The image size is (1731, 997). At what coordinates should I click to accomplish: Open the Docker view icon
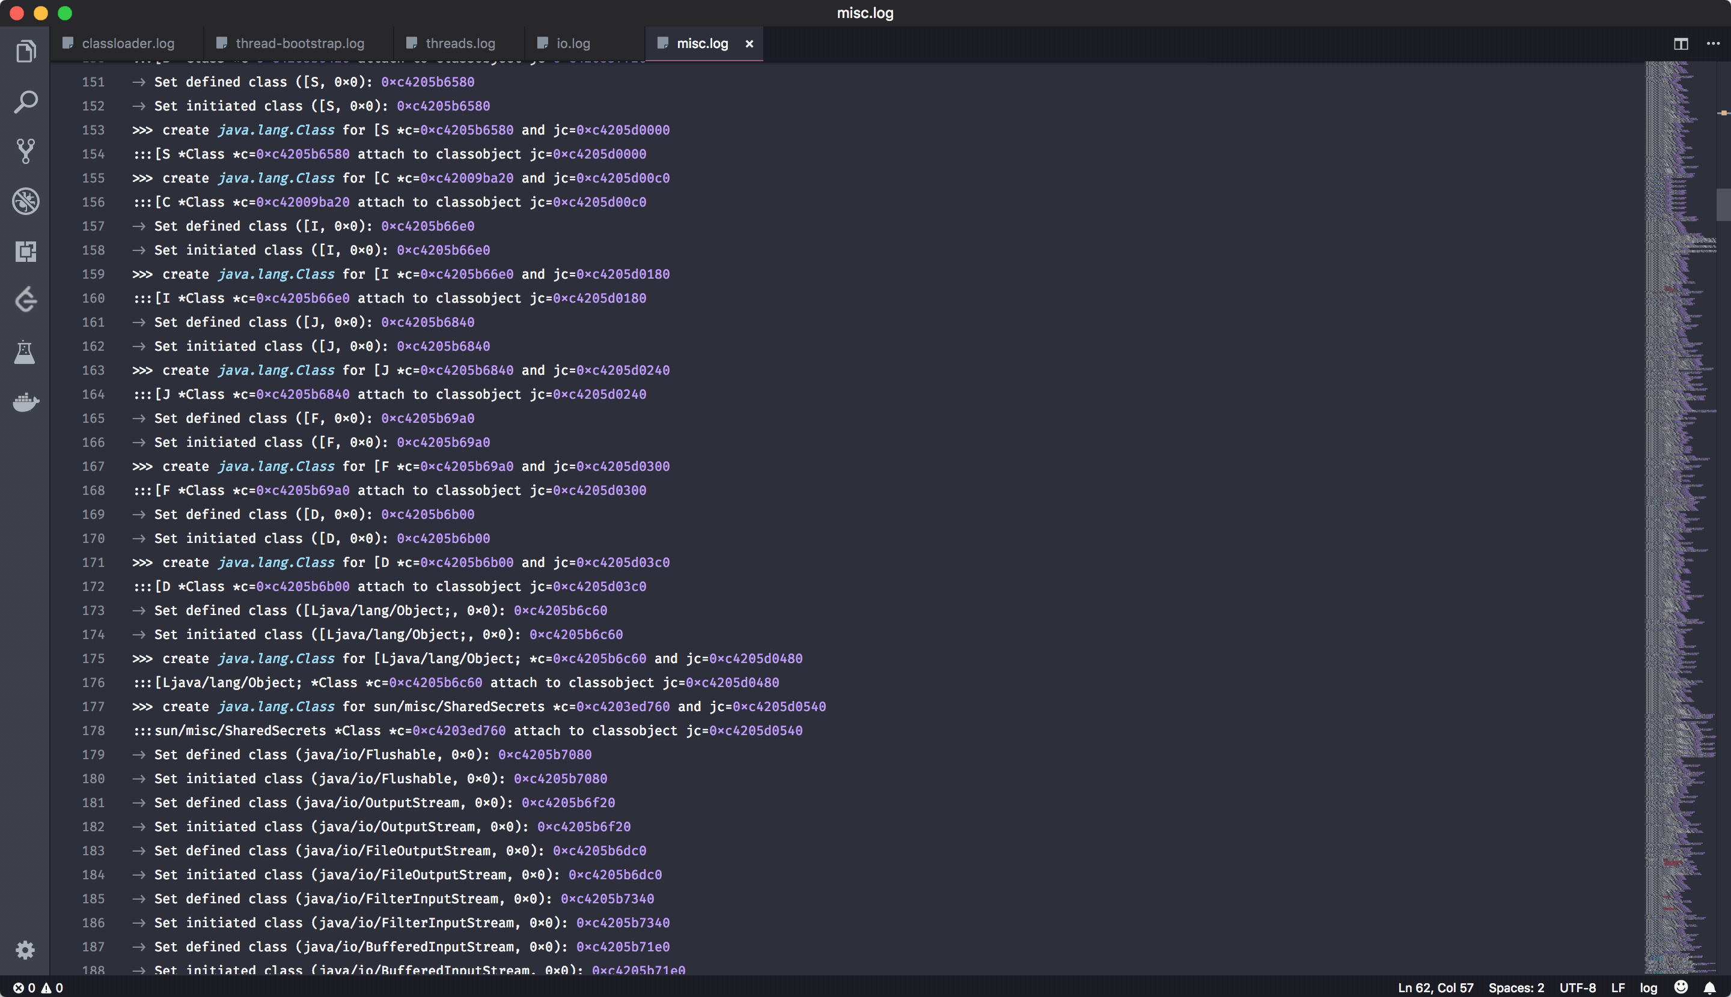(25, 402)
